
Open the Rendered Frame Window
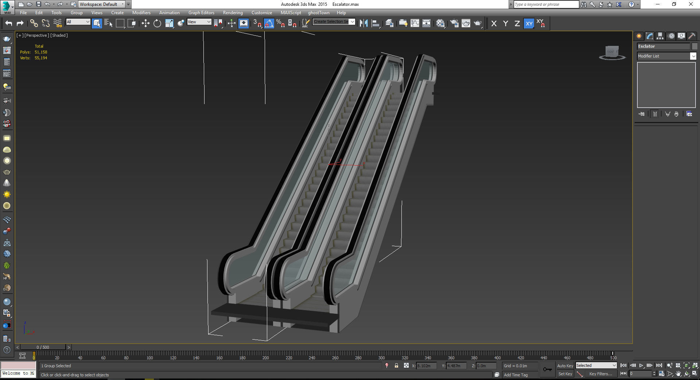pos(466,23)
